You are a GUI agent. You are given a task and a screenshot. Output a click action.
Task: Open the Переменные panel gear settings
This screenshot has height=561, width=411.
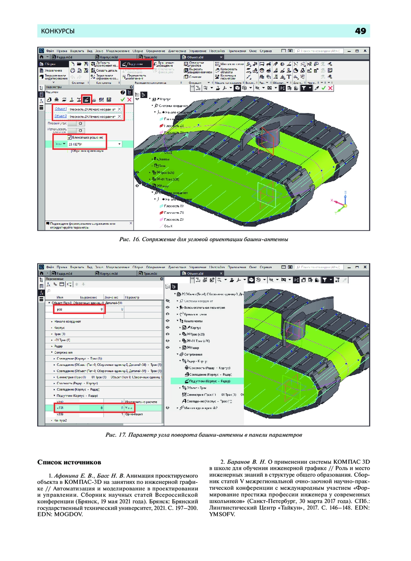tap(162, 279)
